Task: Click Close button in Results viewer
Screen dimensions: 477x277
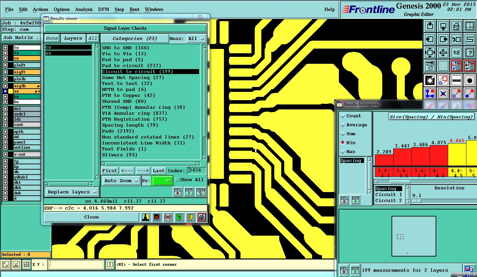Action: click(x=91, y=217)
